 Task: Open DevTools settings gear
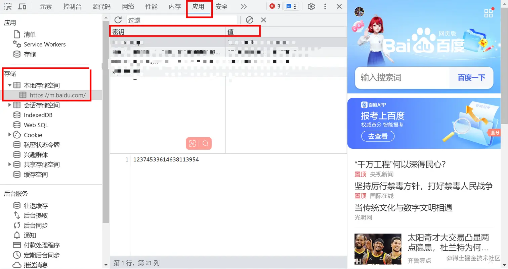311,6
